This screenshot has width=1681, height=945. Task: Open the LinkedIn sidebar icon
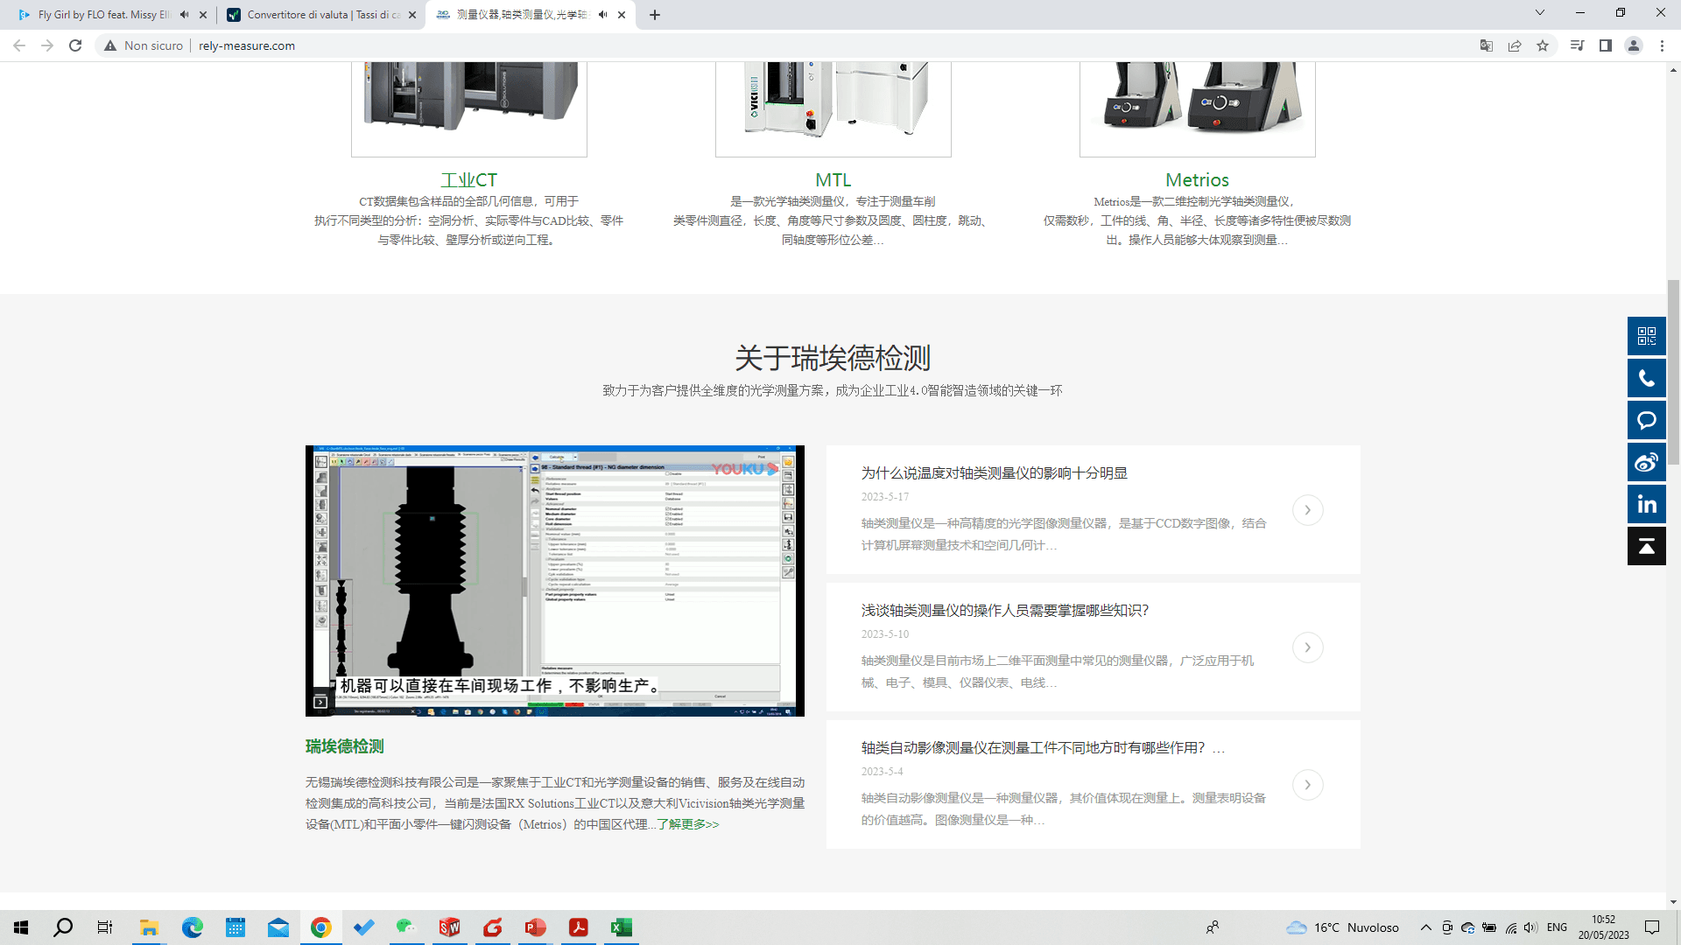[x=1646, y=504]
